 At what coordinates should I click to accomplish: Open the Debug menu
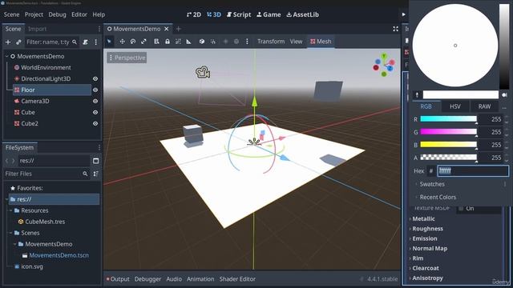point(57,14)
